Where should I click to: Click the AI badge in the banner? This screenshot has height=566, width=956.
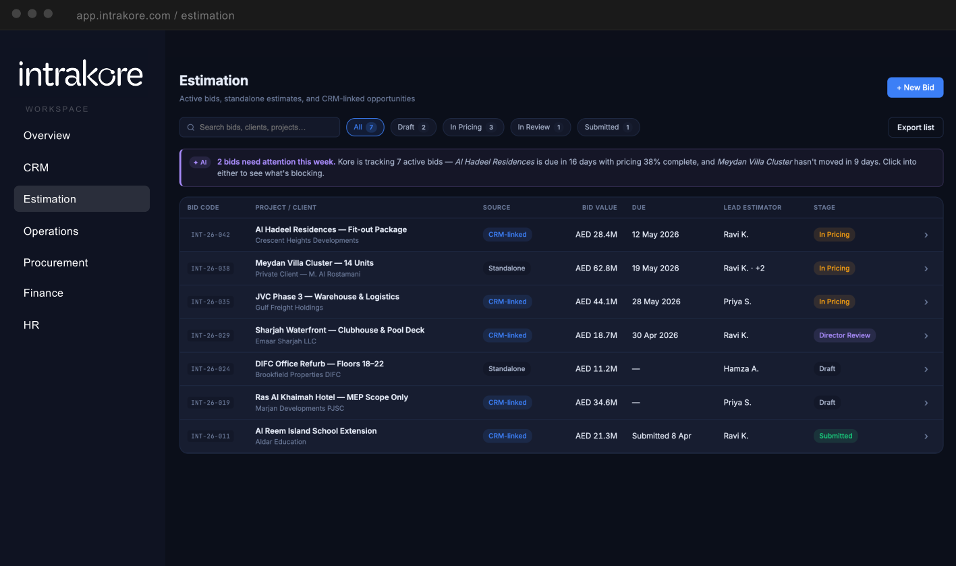[200, 163]
